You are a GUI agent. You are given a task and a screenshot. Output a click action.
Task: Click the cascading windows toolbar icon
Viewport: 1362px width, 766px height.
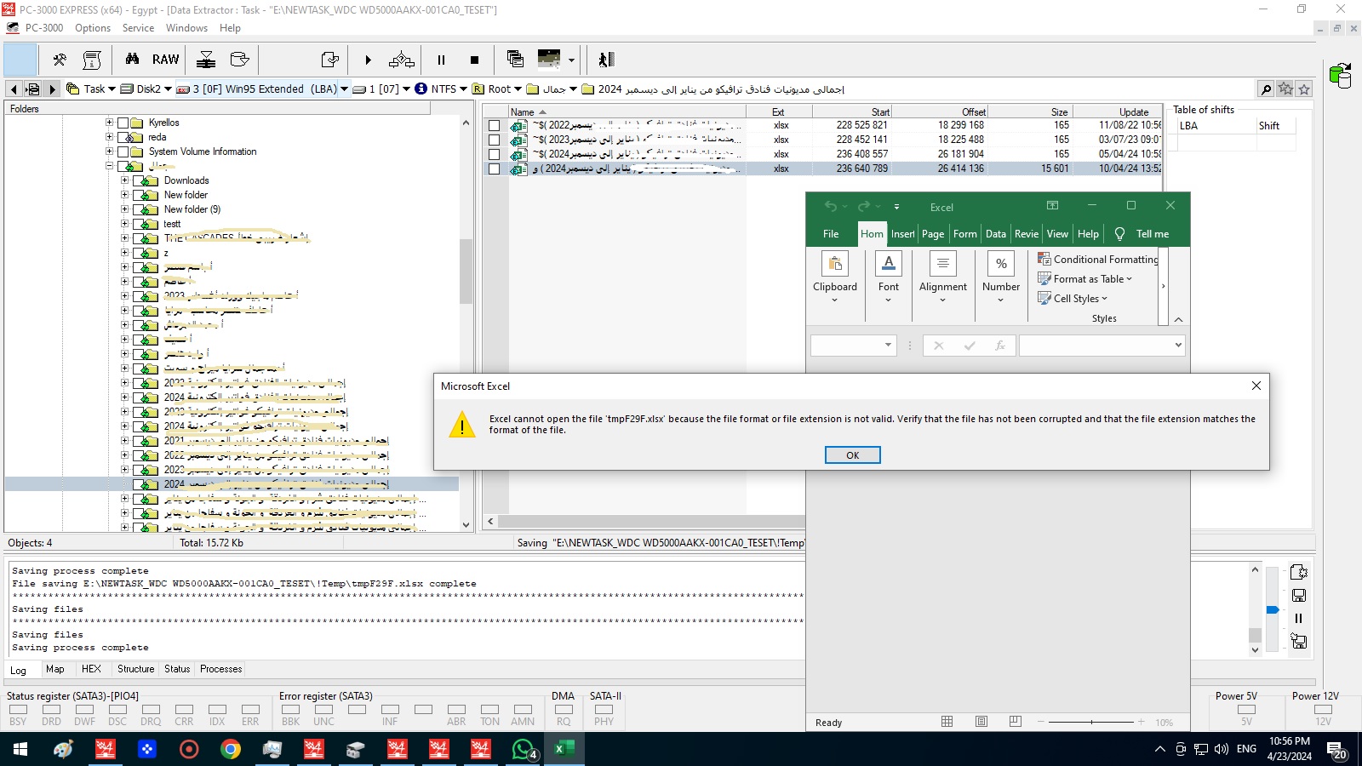click(x=515, y=59)
